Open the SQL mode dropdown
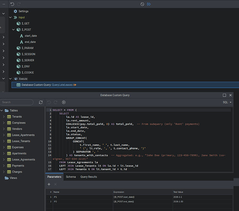The height and width of the screenshot is (211, 239). pyautogui.click(x=227, y=102)
